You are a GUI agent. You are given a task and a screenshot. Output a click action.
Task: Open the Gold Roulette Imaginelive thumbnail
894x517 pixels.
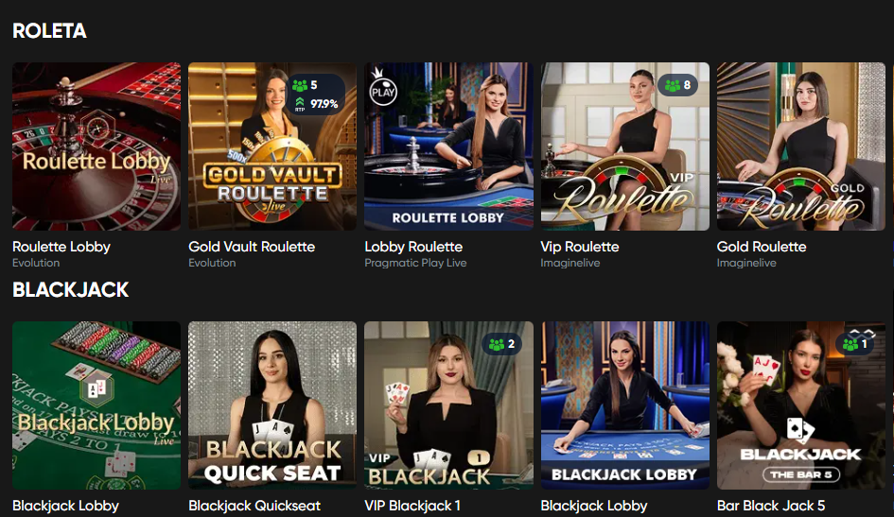[x=801, y=146]
